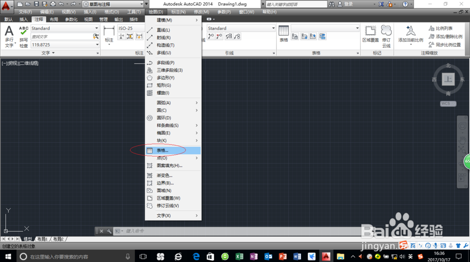Click the keyword search input field
Screen dimensions: 470x262
[296, 4]
